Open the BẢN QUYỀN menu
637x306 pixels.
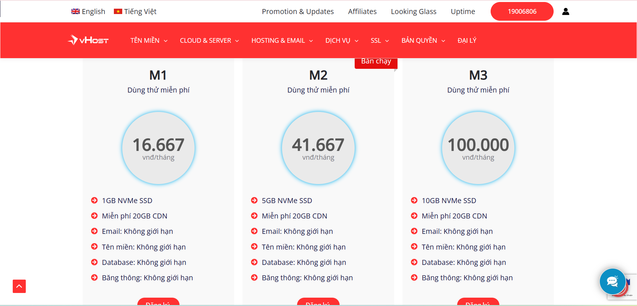coord(423,40)
